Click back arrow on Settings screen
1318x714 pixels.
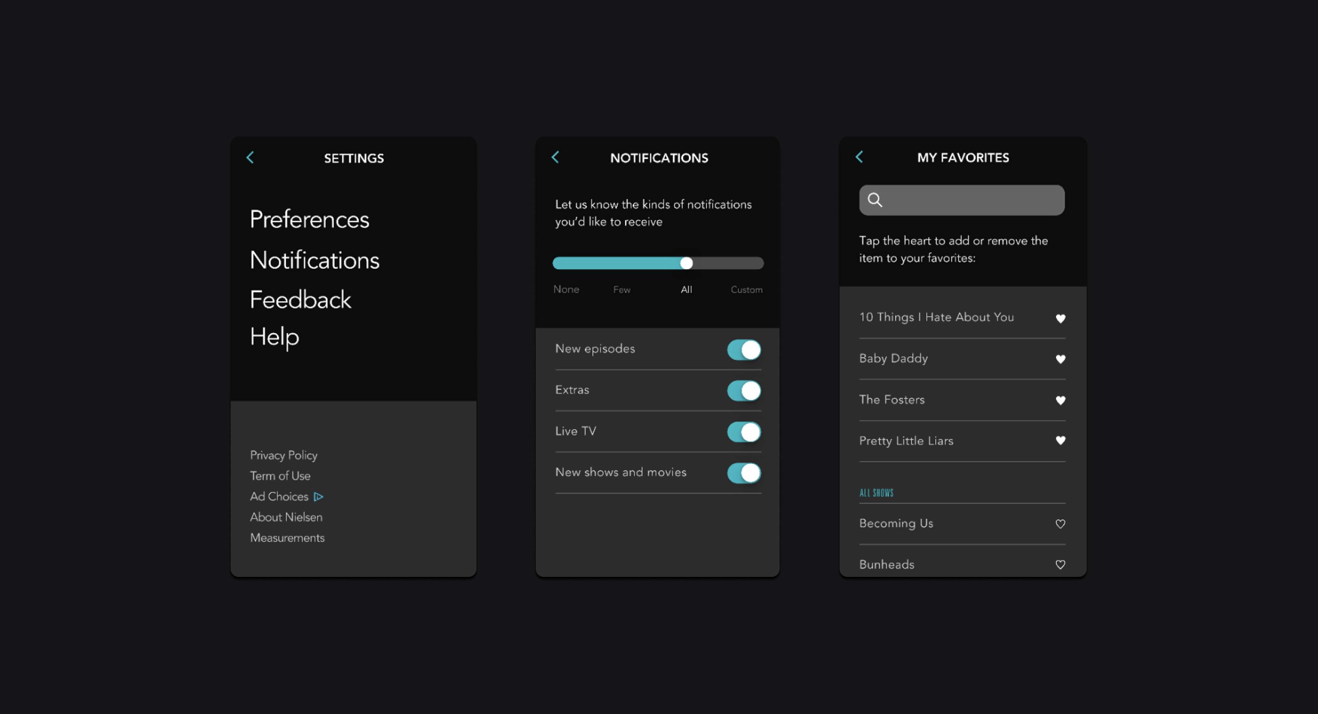(x=250, y=158)
